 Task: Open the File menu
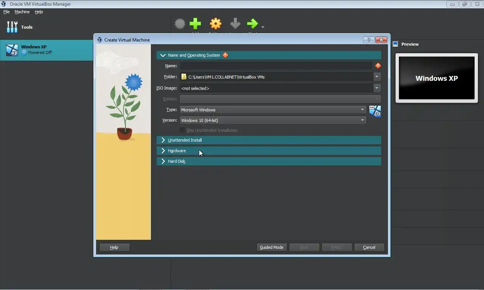[x=6, y=12]
